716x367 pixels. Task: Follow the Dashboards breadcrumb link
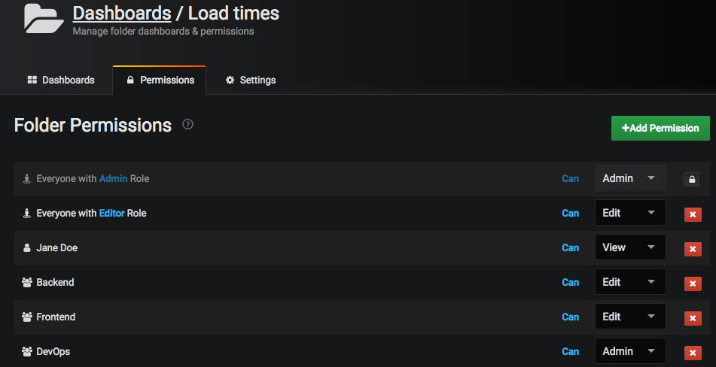coord(122,13)
